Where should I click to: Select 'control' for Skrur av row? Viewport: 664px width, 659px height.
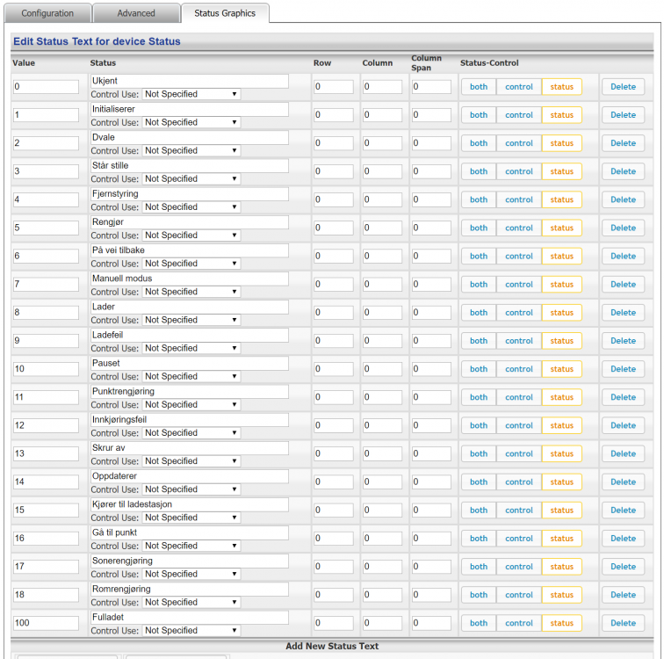click(518, 453)
